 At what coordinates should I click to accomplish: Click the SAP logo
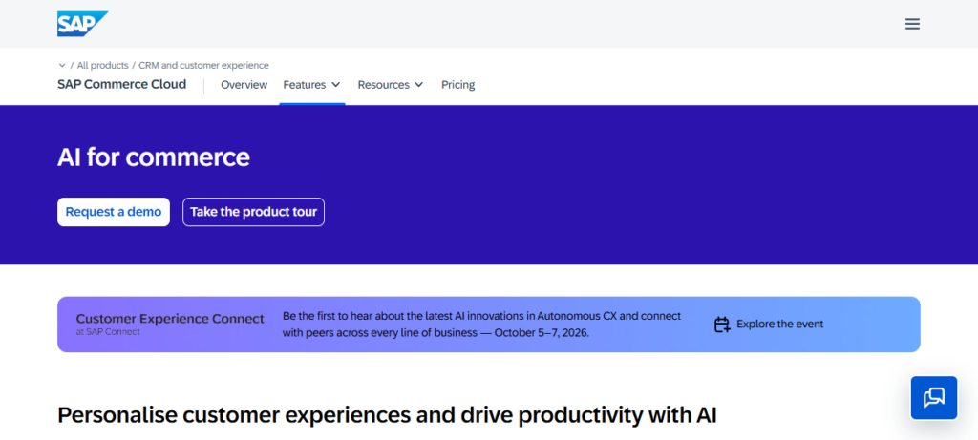pyautogui.click(x=82, y=24)
